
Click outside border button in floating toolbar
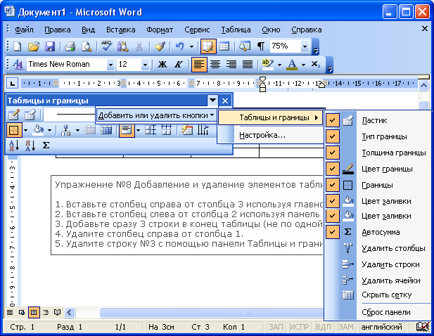(14, 130)
